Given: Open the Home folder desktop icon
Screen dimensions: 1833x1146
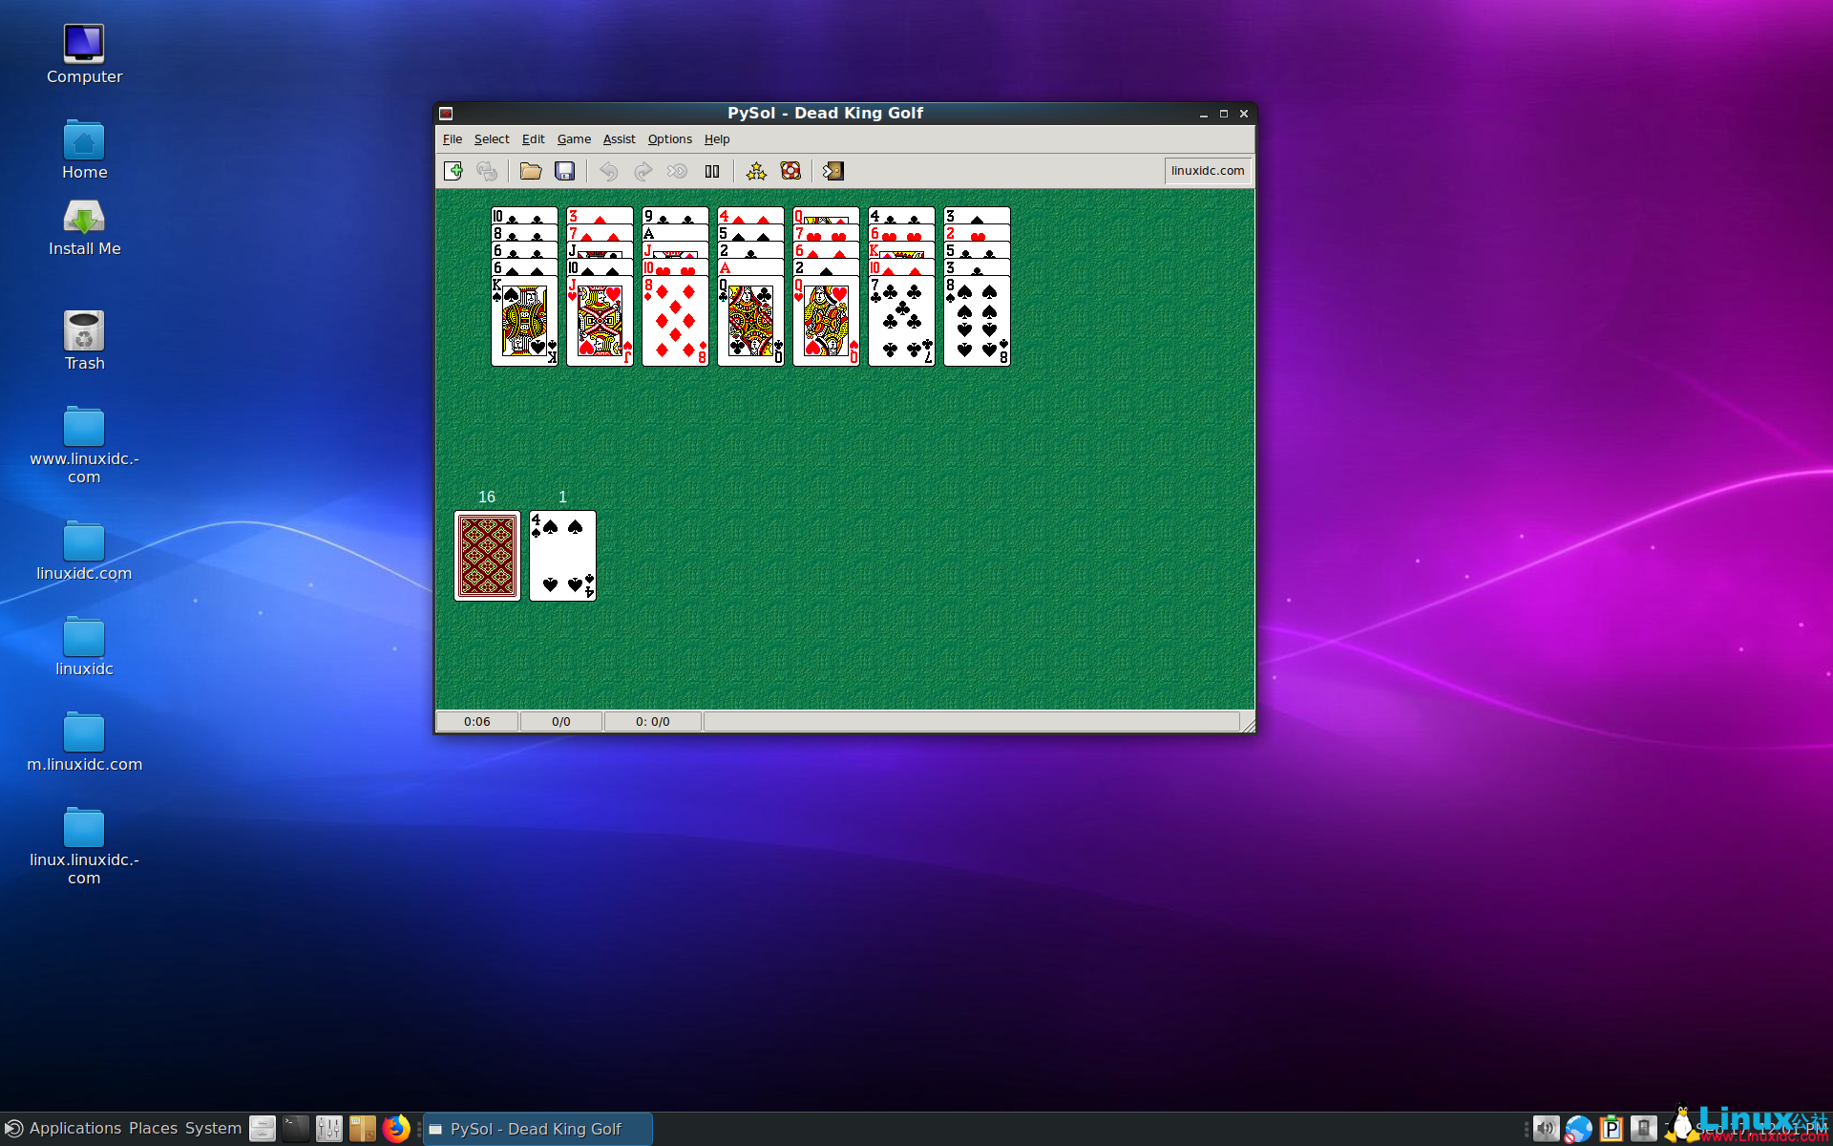Looking at the screenshot, I should pos(84,150).
